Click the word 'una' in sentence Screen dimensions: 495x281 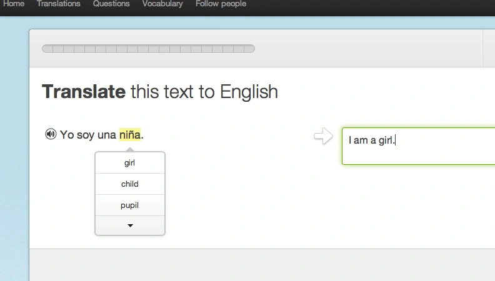point(107,135)
